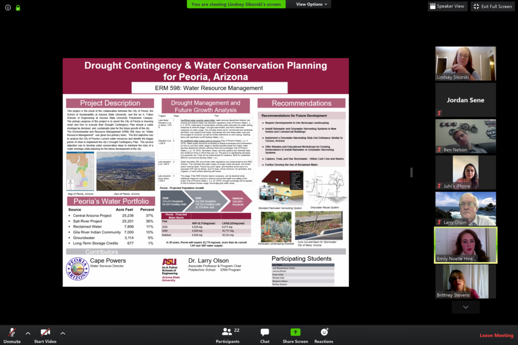Select Brittney Stevens' video thumbnail
The width and height of the screenshot is (518, 345).
click(x=465, y=281)
